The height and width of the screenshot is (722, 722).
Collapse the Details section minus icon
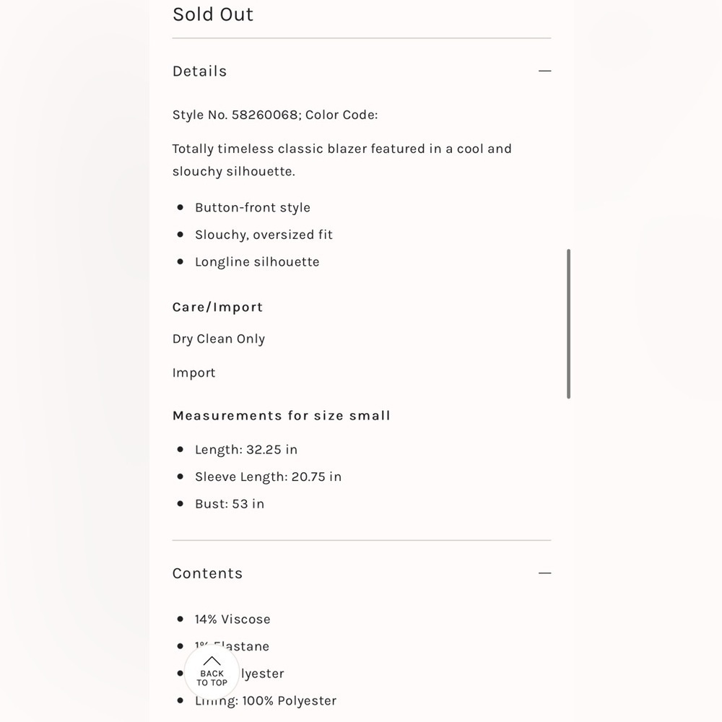tap(544, 71)
